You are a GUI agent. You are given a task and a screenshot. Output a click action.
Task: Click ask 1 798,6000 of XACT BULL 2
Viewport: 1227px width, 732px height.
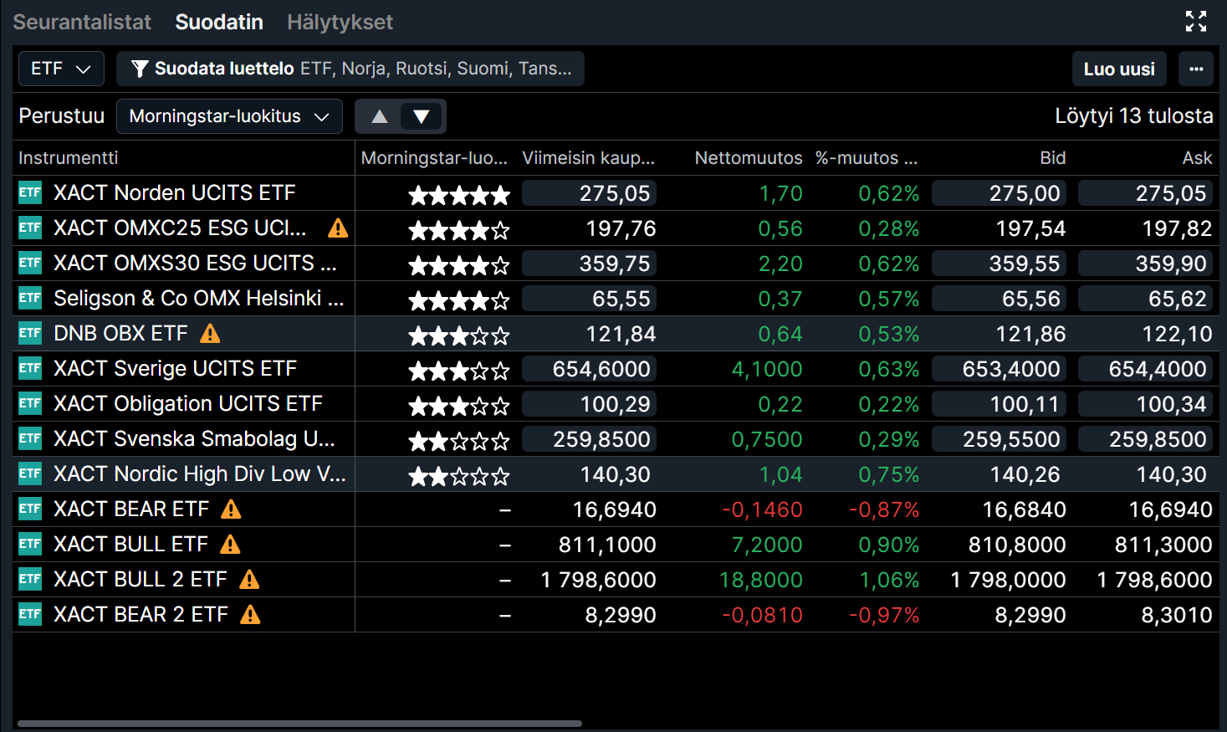click(x=1154, y=580)
